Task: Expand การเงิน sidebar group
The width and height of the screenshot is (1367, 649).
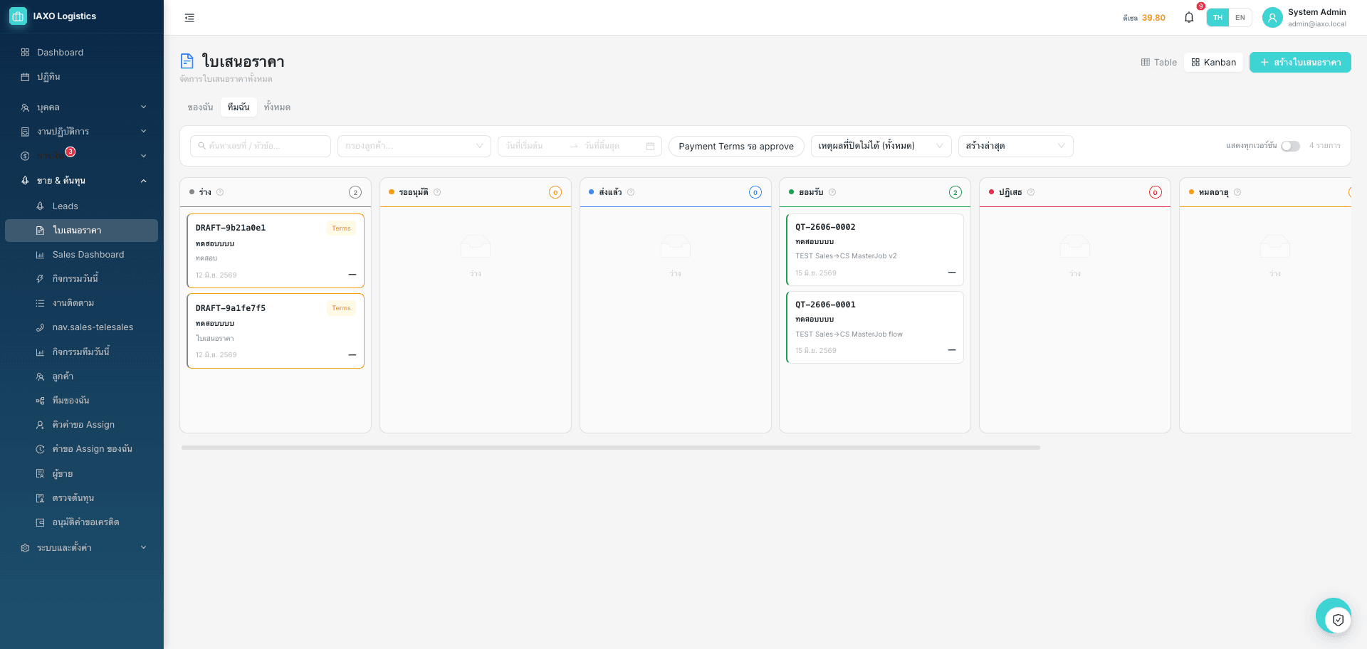Action: 82,156
